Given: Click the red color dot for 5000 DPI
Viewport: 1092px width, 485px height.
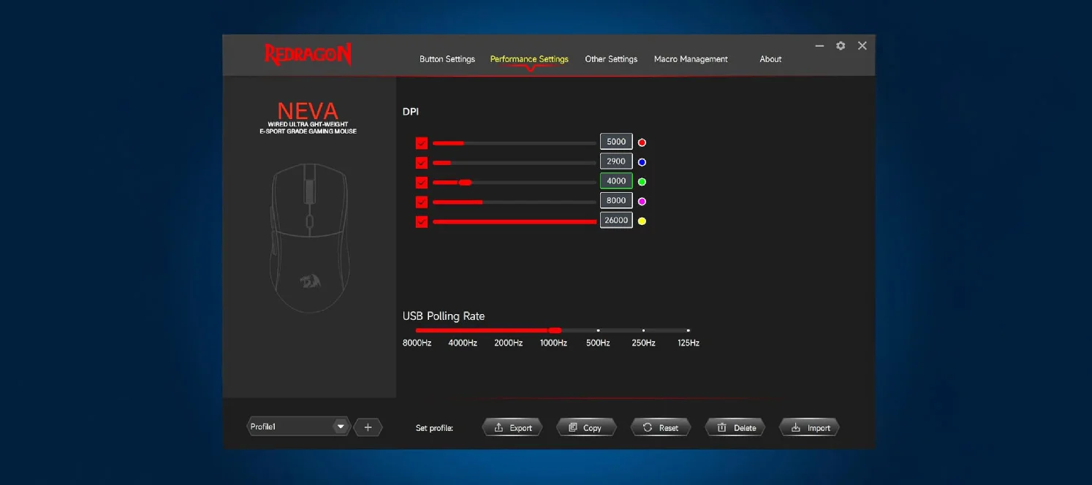Looking at the screenshot, I should (642, 142).
